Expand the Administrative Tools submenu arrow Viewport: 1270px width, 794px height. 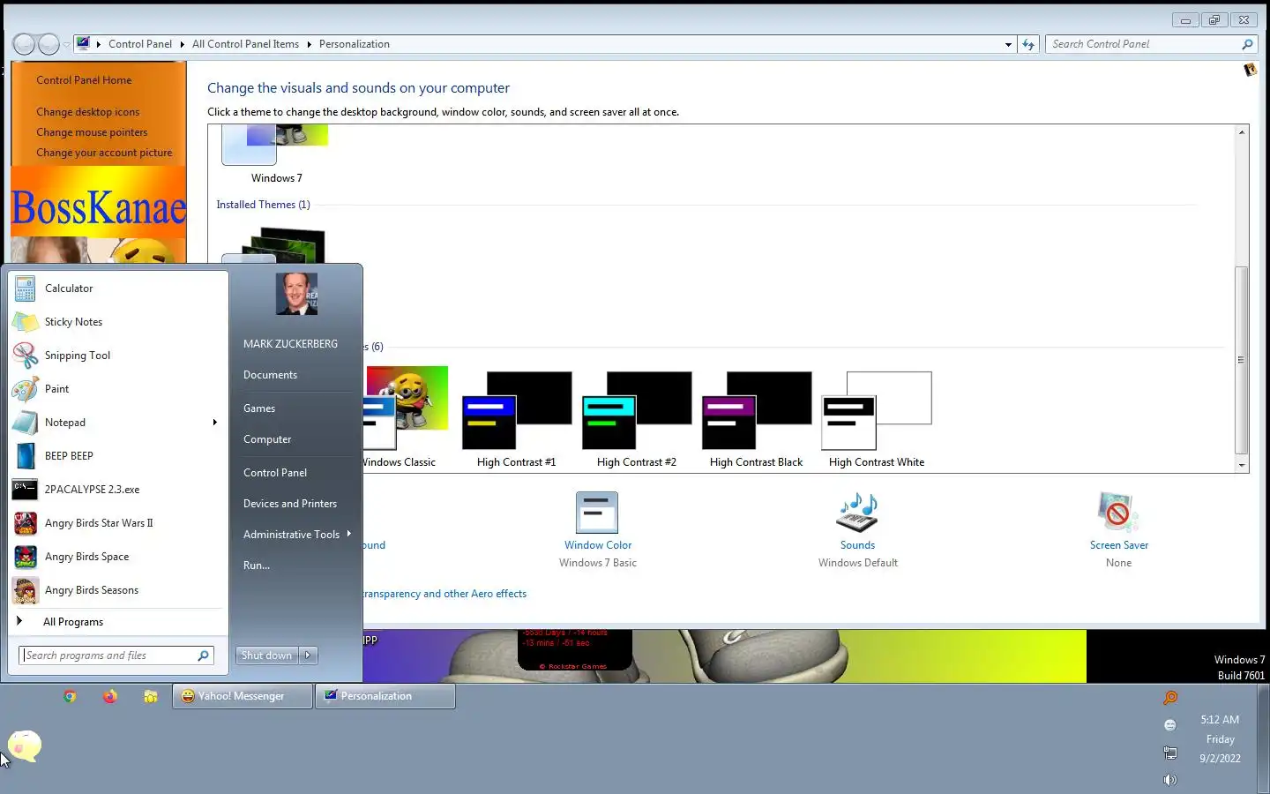pyautogui.click(x=349, y=534)
